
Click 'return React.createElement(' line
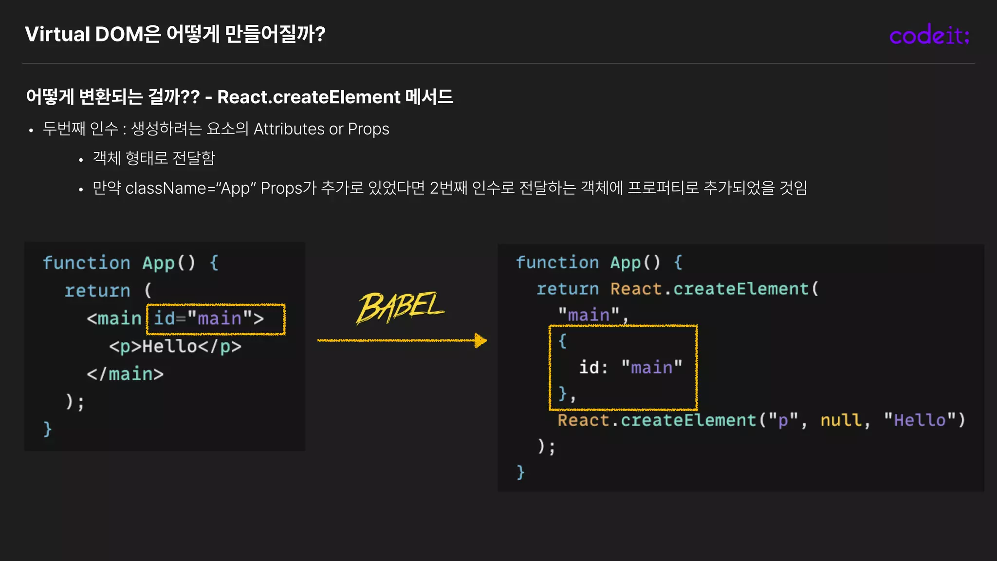678,289
